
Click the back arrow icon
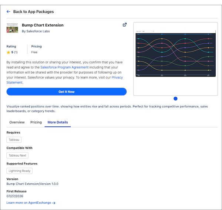(x=9, y=11)
